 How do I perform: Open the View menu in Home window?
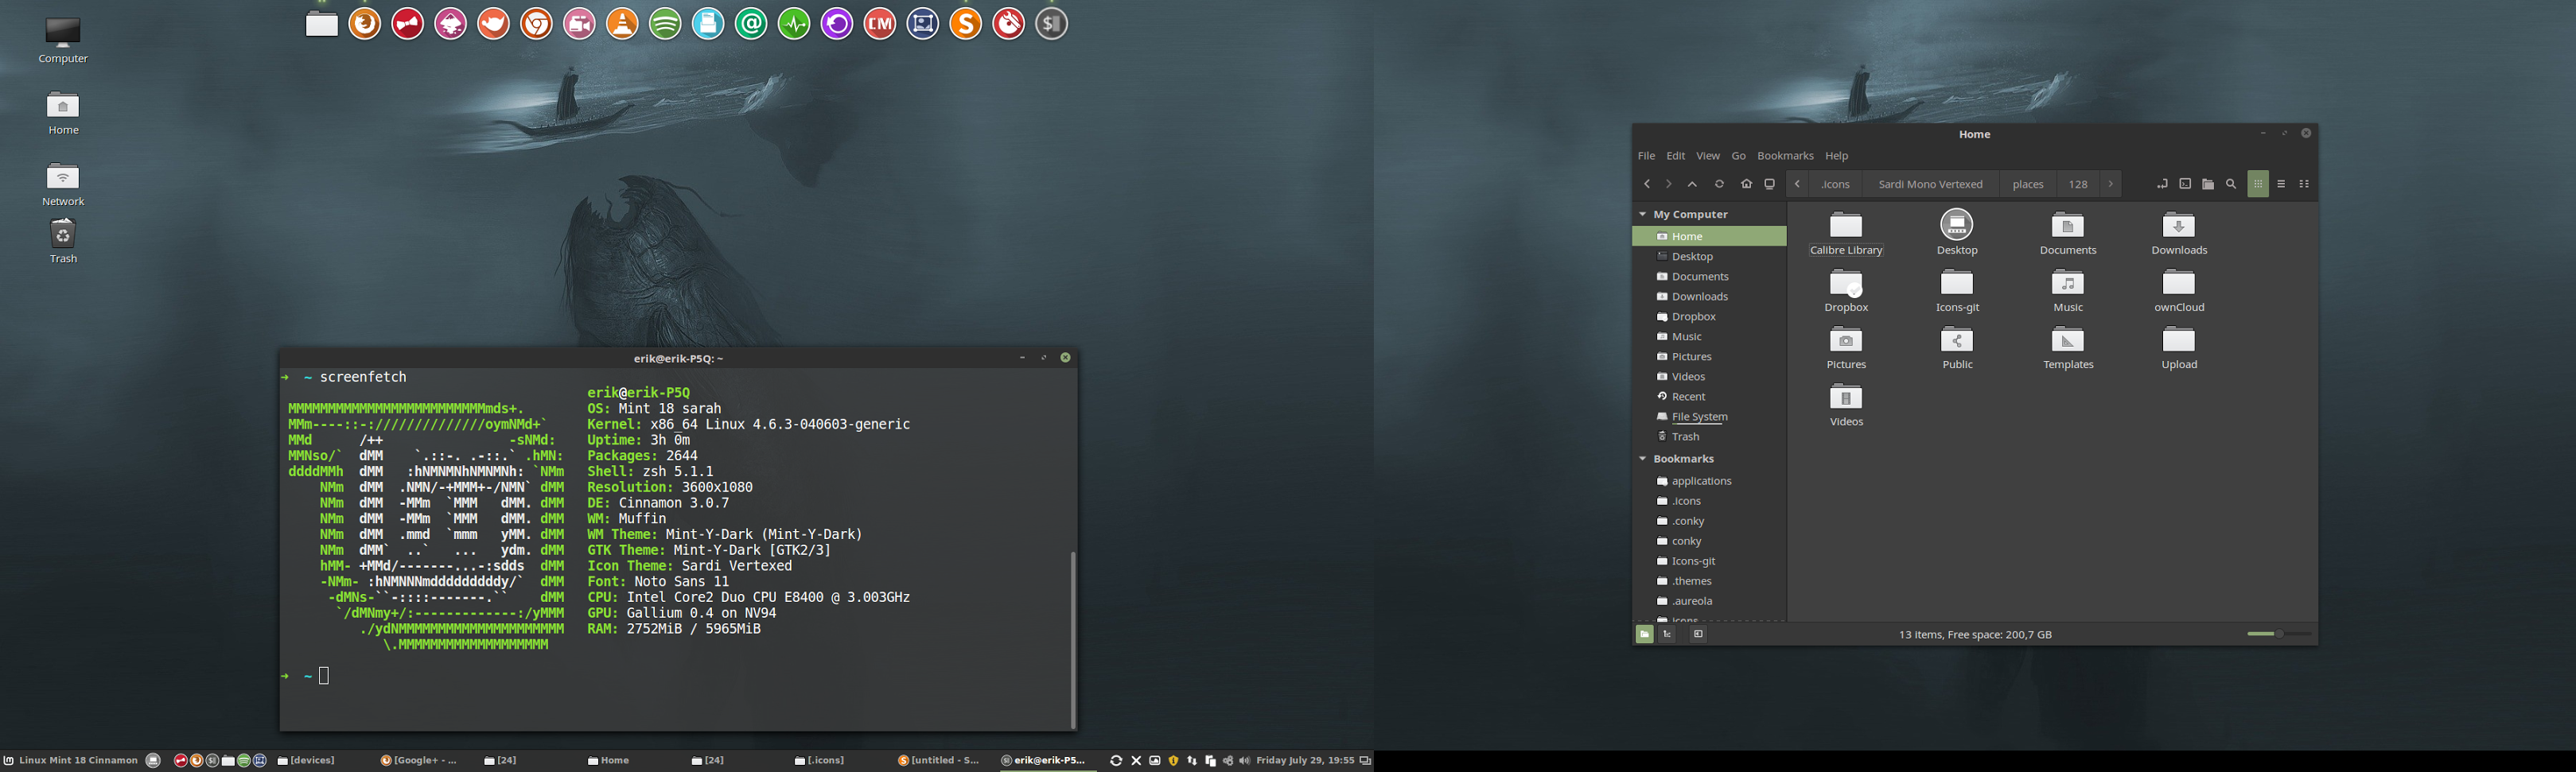1708,156
